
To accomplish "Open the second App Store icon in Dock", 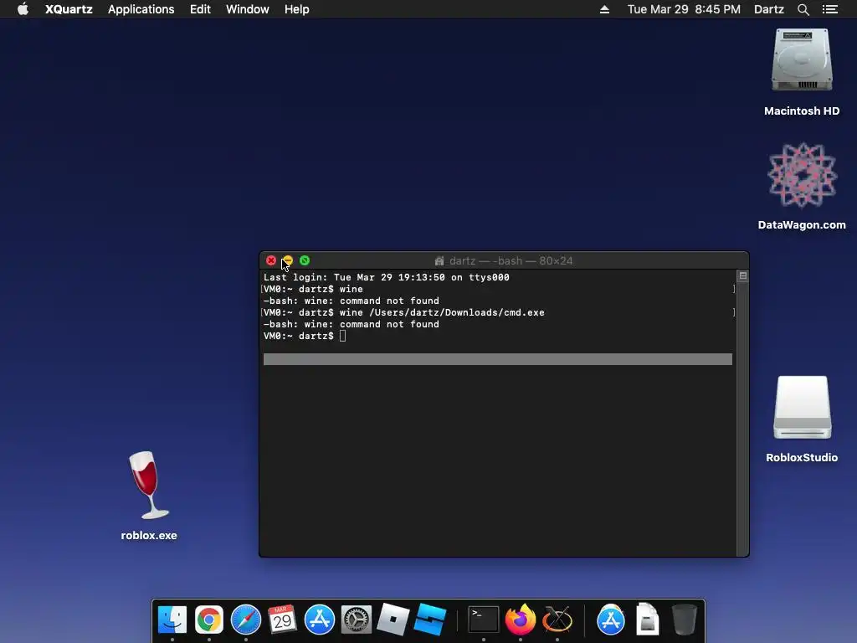I will [610, 620].
